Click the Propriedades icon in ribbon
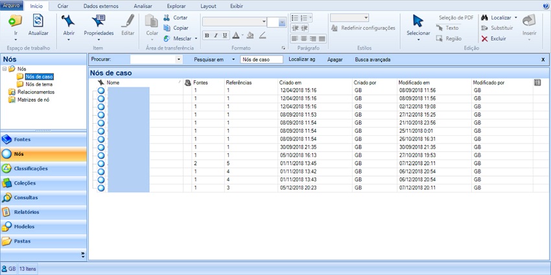This screenshot has width=551, height=275. pos(99,21)
